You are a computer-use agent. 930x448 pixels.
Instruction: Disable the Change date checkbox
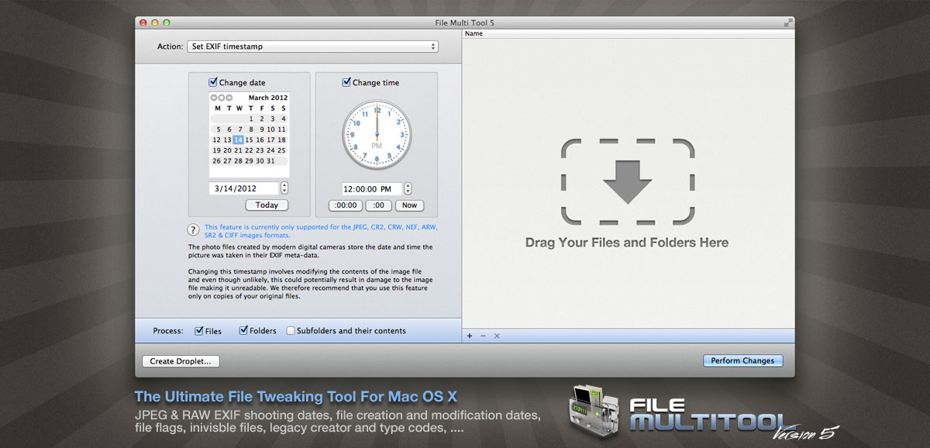click(213, 82)
